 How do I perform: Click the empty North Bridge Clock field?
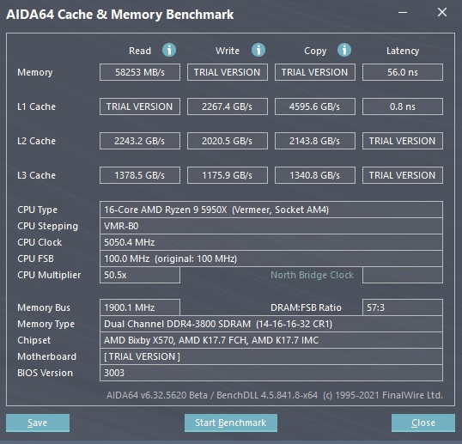[x=403, y=275]
